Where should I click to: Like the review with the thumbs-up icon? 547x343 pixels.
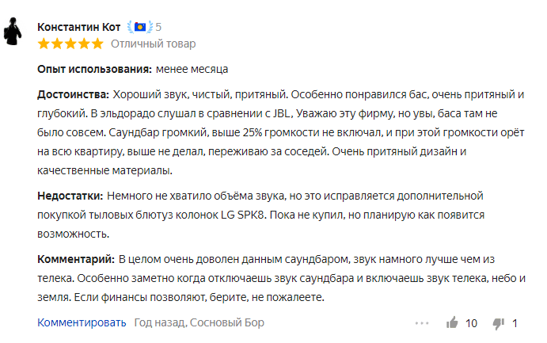452,322
